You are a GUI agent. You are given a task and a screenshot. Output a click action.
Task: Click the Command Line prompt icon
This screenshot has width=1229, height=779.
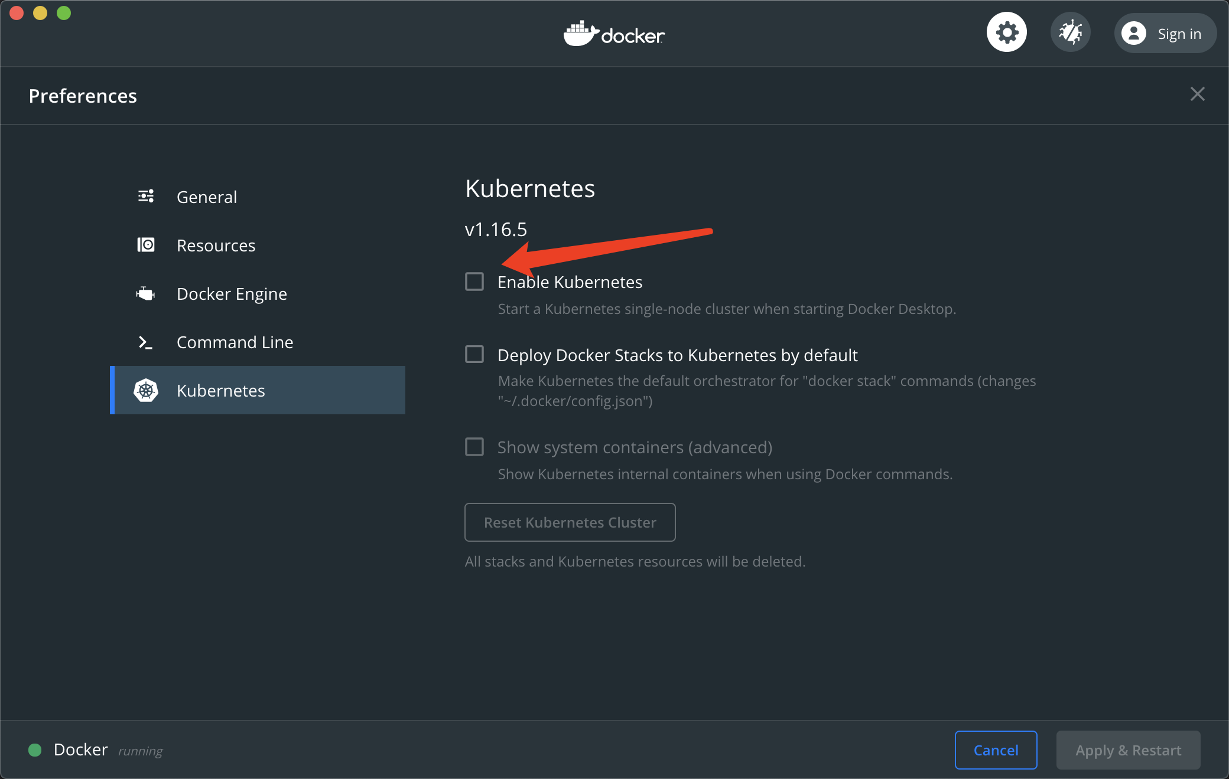tap(146, 342)
